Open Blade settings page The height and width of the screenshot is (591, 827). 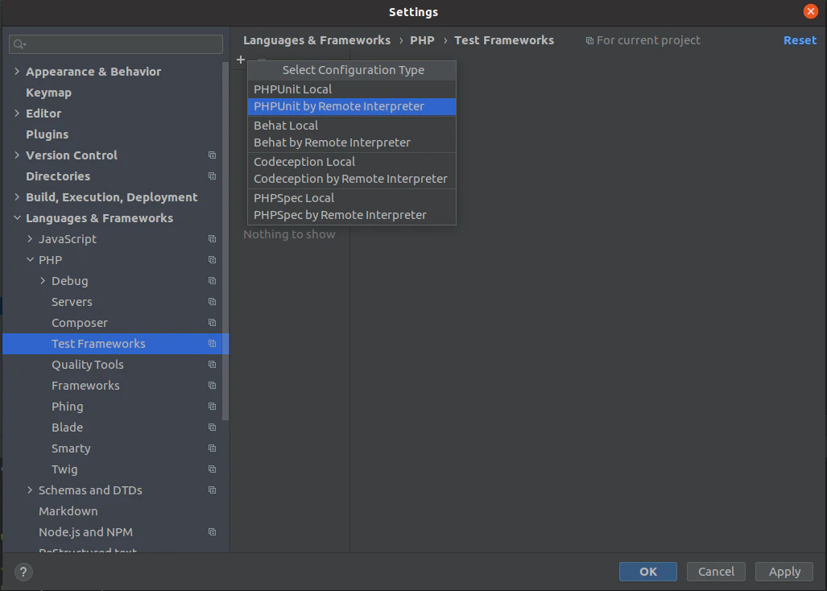pyautogui.click(x=67, y=427)
